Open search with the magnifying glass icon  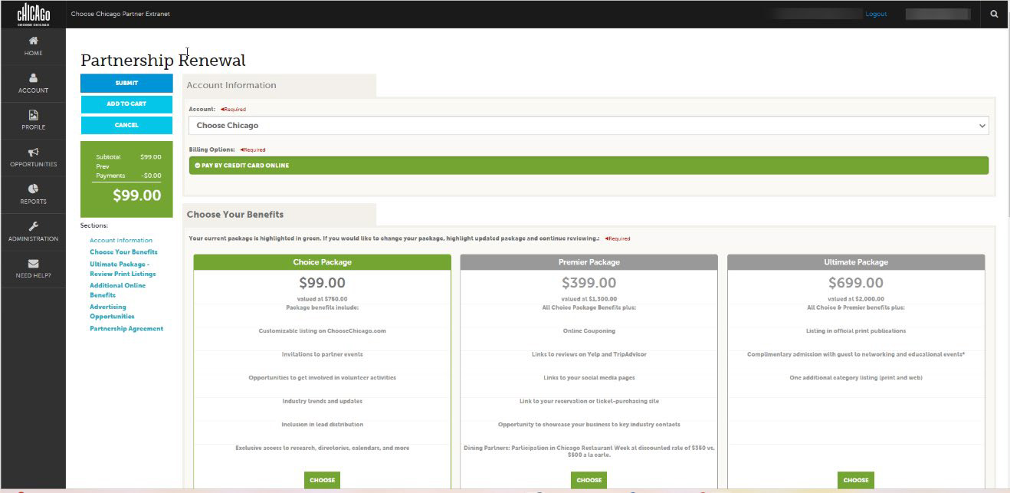[994, 13]
